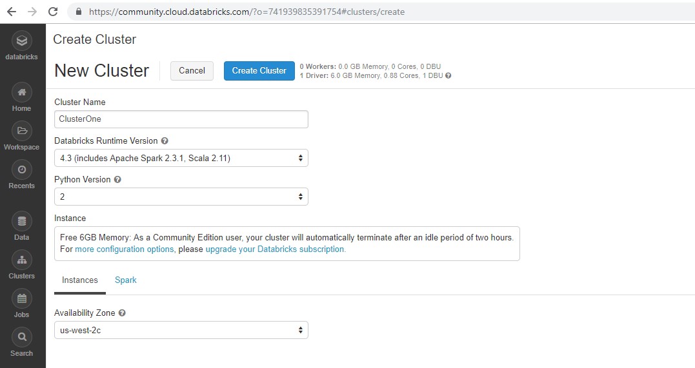The height and width of the screenshot is (368, 695).
Task: Show help for Python Version
Action: coord(117,179)
